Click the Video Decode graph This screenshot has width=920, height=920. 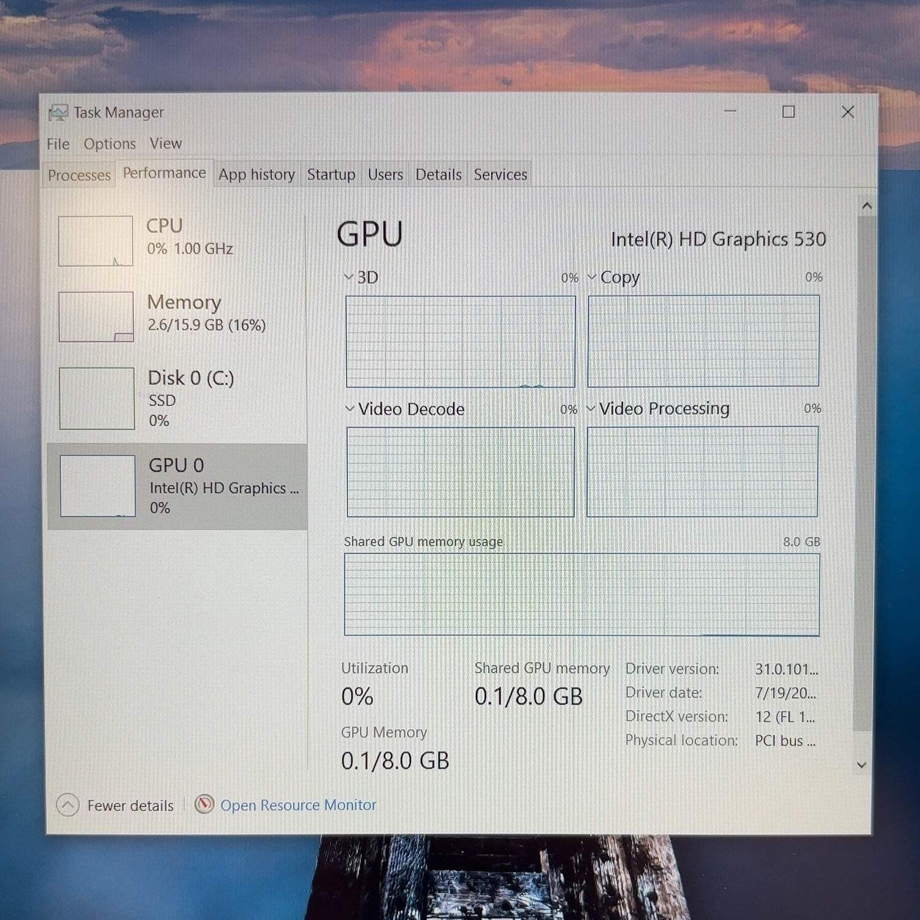(461, 472)
